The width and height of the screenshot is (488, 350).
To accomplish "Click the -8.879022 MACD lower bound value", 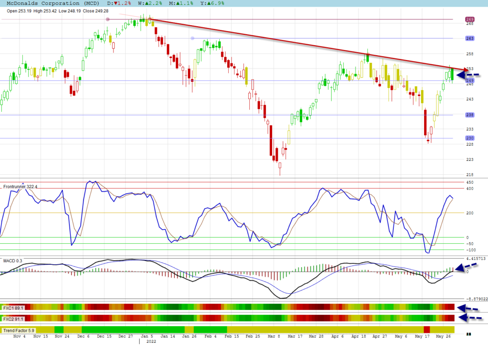I will pyautogui.click(x=477, y=299).
